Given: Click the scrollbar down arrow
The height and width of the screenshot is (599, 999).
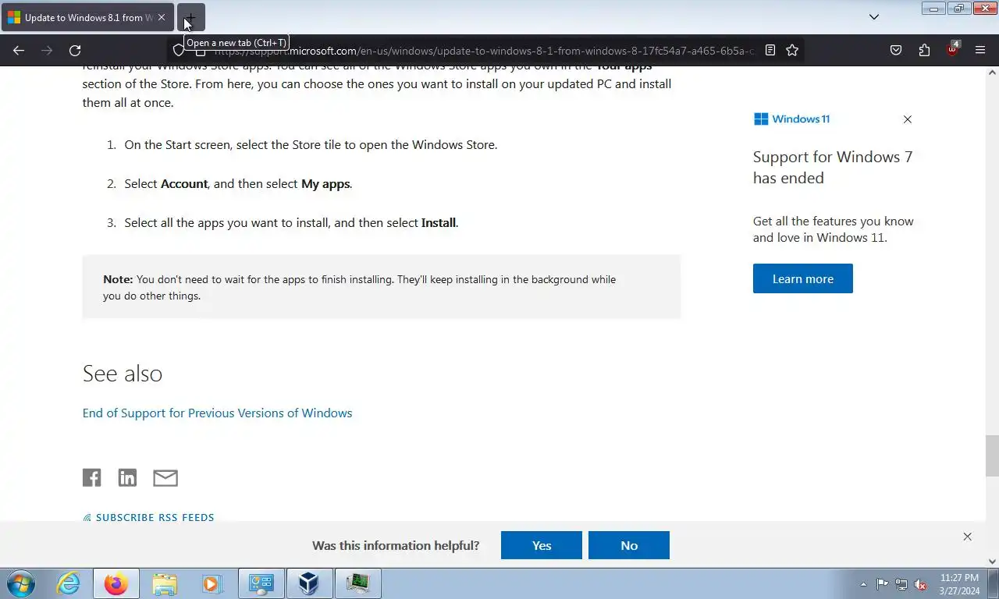Looking at the screenshot, I should click(x=992, y=561).
